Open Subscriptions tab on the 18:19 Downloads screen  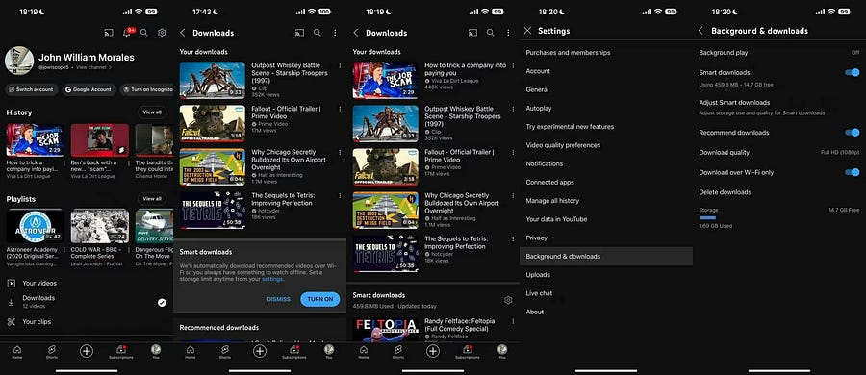click(468, 352)
